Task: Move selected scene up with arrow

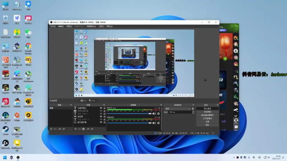Action: pyautogui.click(x=60, y=129)
